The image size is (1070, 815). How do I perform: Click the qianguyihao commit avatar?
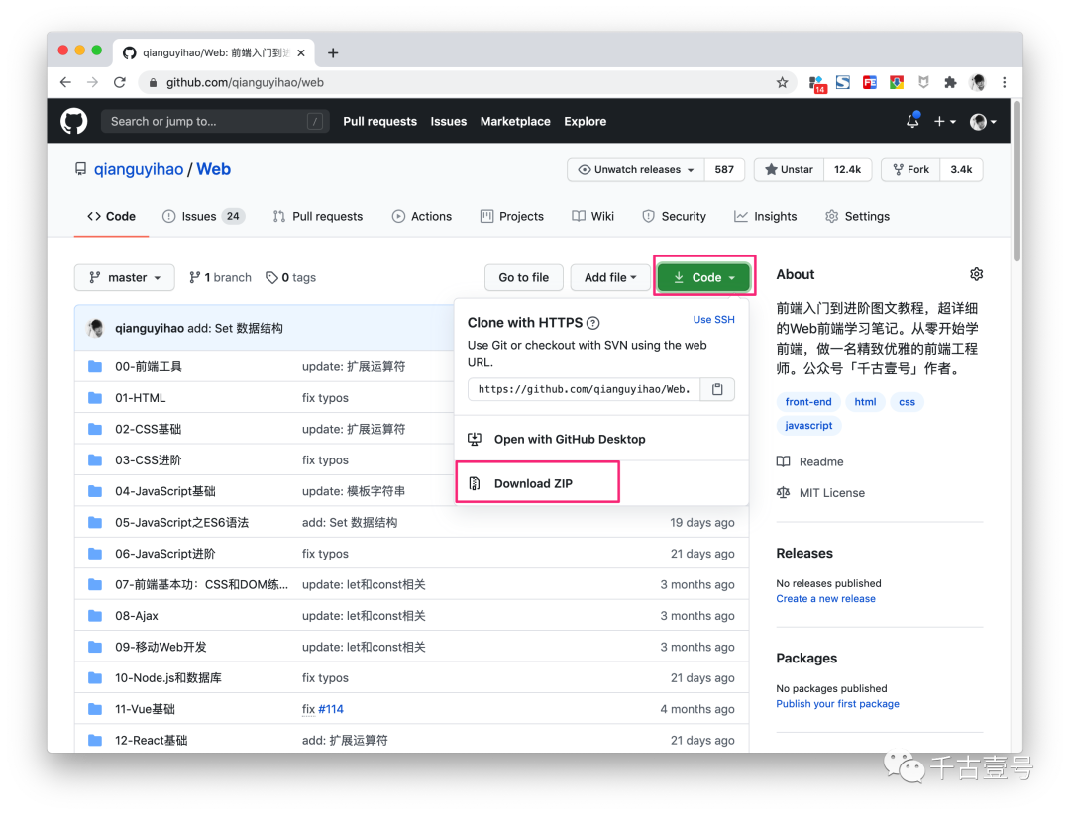pyautogui.click(x=95, y=328)
